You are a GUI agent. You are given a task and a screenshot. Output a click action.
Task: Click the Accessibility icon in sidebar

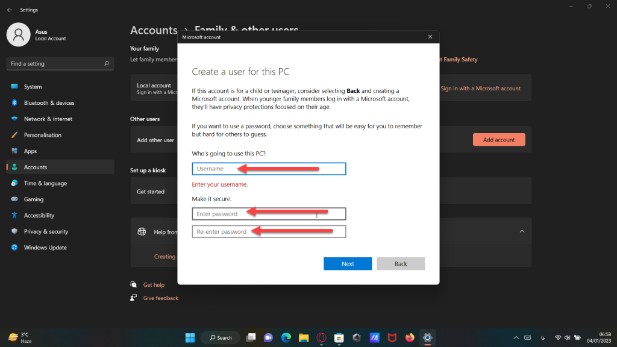(x=14, y=216)
